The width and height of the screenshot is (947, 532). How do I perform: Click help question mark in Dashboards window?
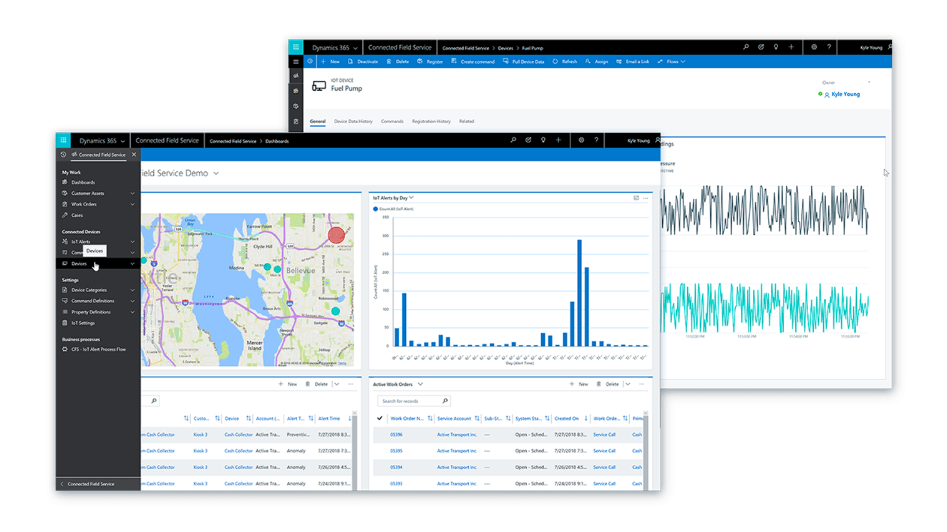point(596,140)
